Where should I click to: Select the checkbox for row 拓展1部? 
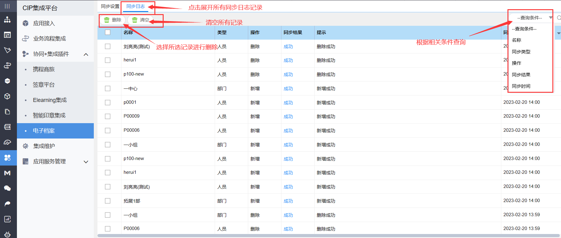[x=108, y=201]
